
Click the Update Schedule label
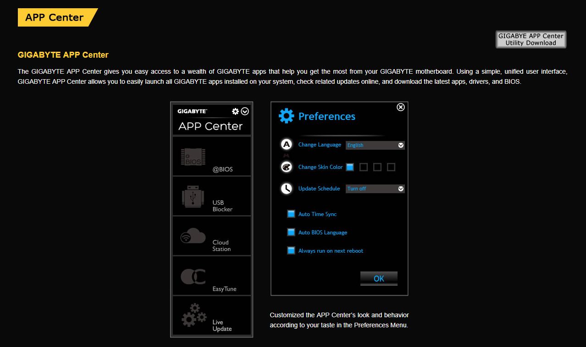pyautogui.click(x=319, y=189)
